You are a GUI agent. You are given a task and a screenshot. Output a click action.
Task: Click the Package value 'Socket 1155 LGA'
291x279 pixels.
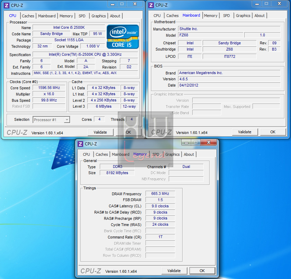(x=69, y=40)
